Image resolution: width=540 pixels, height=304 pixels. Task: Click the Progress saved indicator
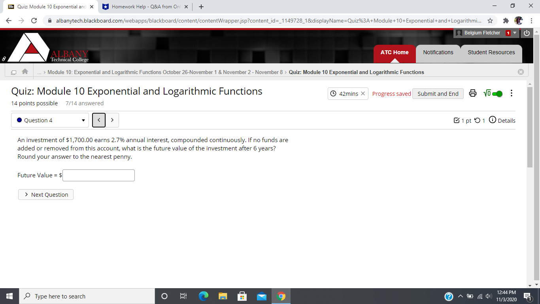[391, 93]
